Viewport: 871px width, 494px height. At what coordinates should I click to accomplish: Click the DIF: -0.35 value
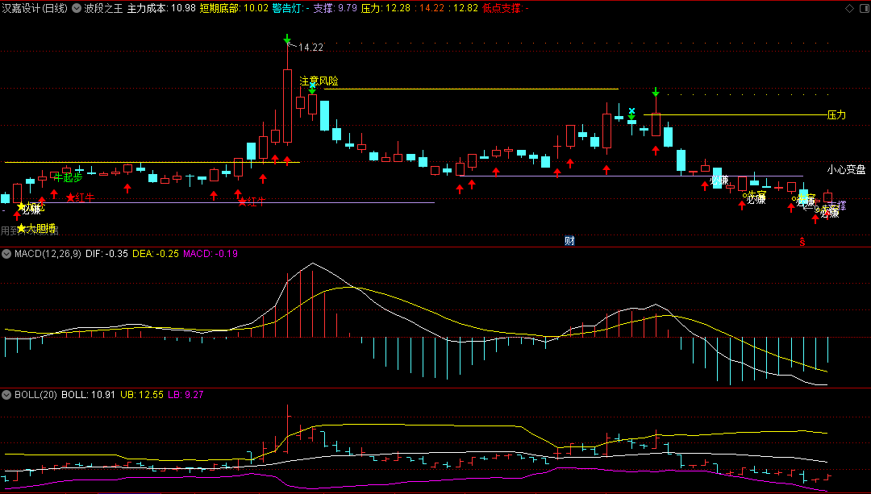pyautogui.click(x=106, y=254)
